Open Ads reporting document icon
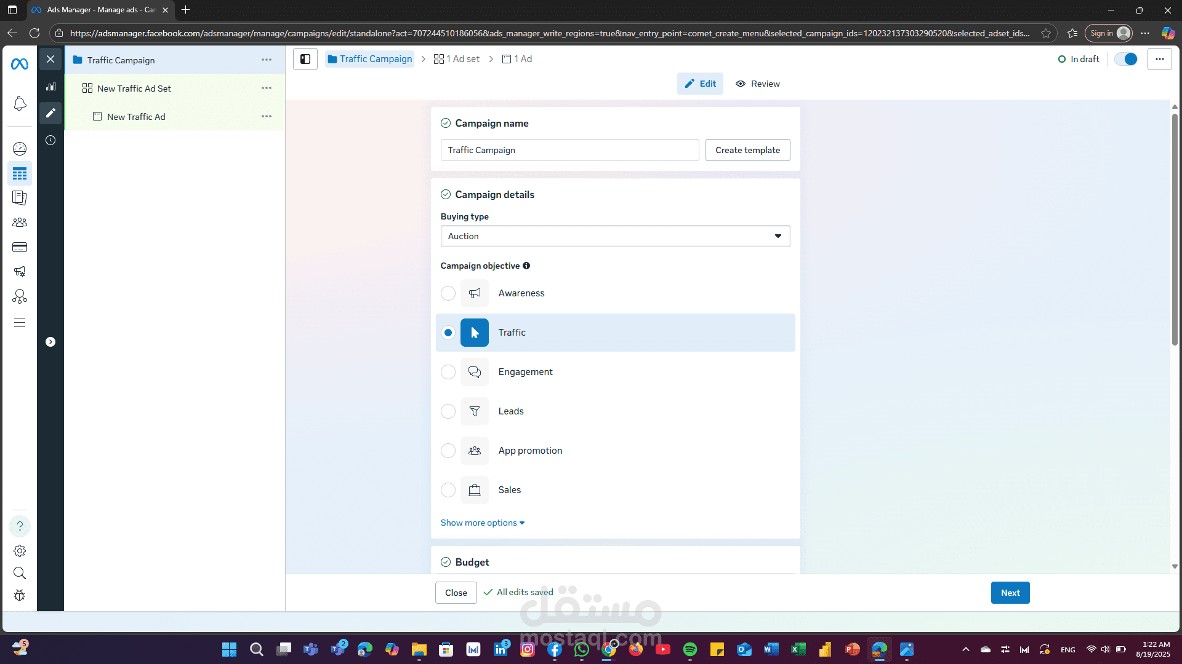Image resolution: width=1182 pixels, height=664 pixels. (x=20, y=197)
